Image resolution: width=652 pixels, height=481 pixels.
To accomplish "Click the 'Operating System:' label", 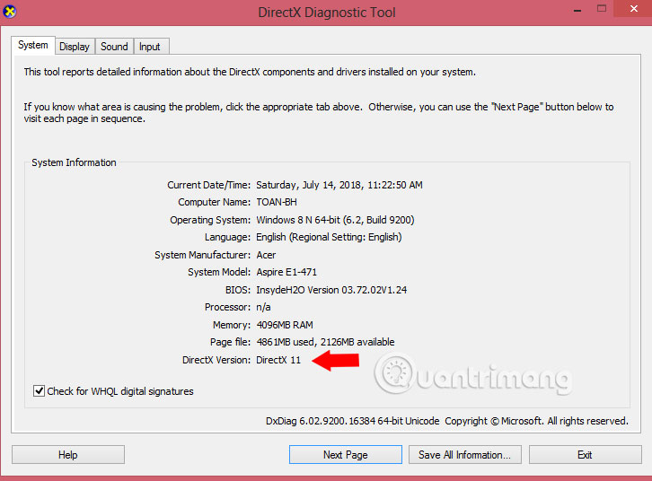I will (210, 220).
